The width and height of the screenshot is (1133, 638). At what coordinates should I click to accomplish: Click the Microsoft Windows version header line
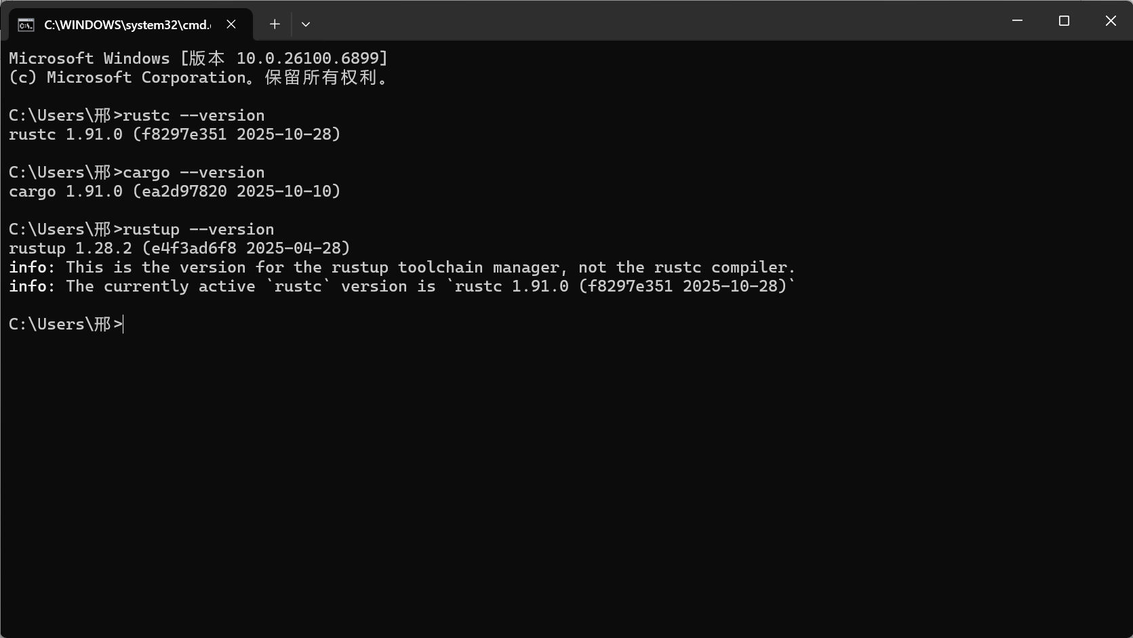click(198, 58)
